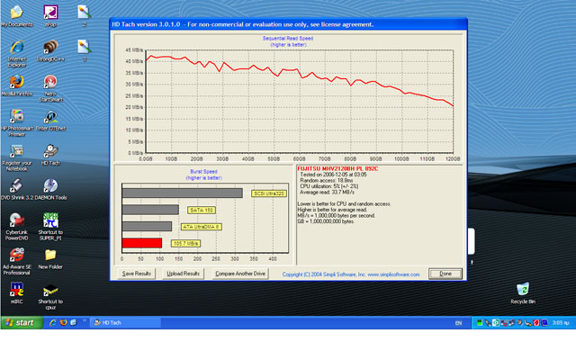Open DAEMON Tools desktop icon

click(x=50, y=190)
